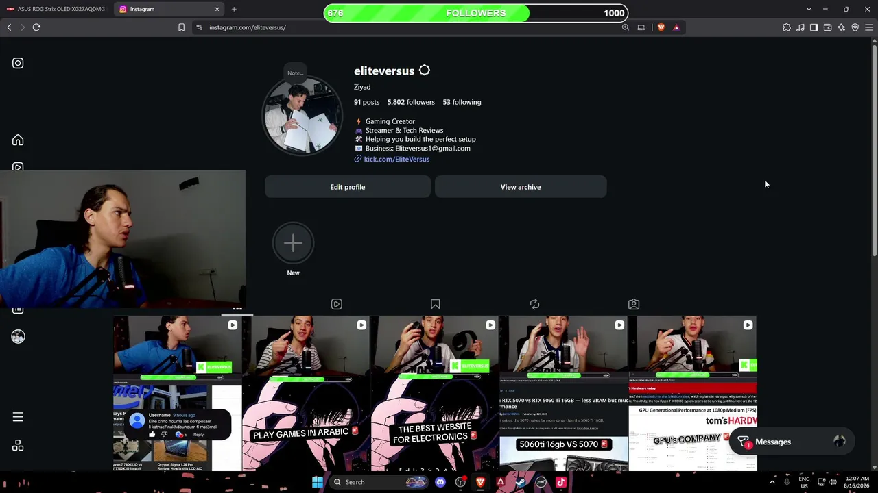Open Discord from the taskbar
The height and width of the screenshot is (493, 878).
click(440, 482)
